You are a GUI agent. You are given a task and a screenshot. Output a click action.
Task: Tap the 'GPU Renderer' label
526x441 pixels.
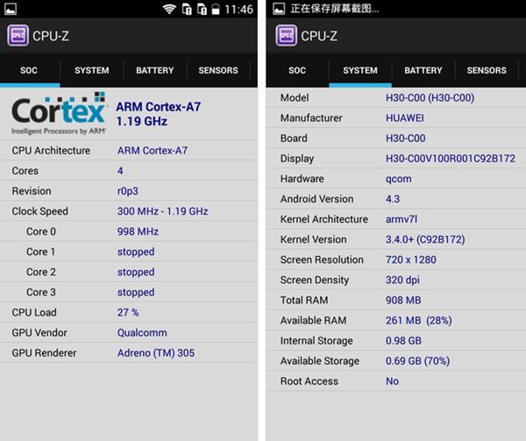(x=44, y=352)
